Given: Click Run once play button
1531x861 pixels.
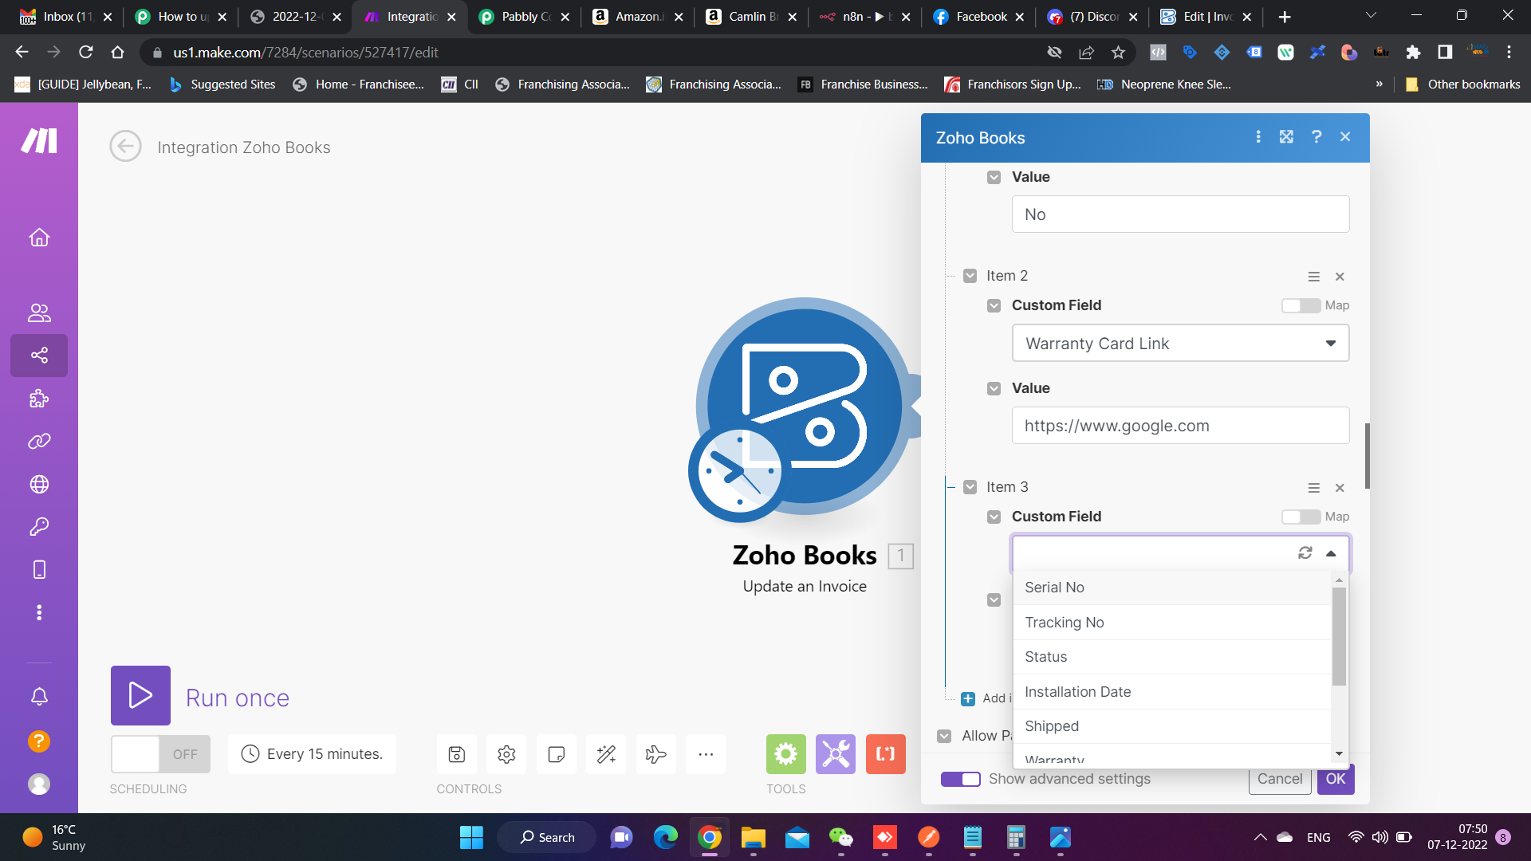Looking at the screenshot, I should (140, 695).
